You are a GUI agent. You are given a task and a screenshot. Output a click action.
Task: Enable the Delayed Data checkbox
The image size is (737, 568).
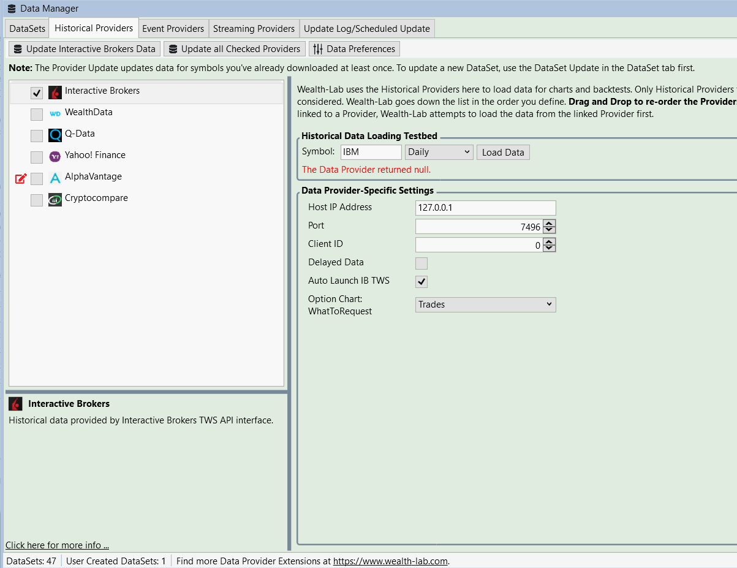(421, 263)
